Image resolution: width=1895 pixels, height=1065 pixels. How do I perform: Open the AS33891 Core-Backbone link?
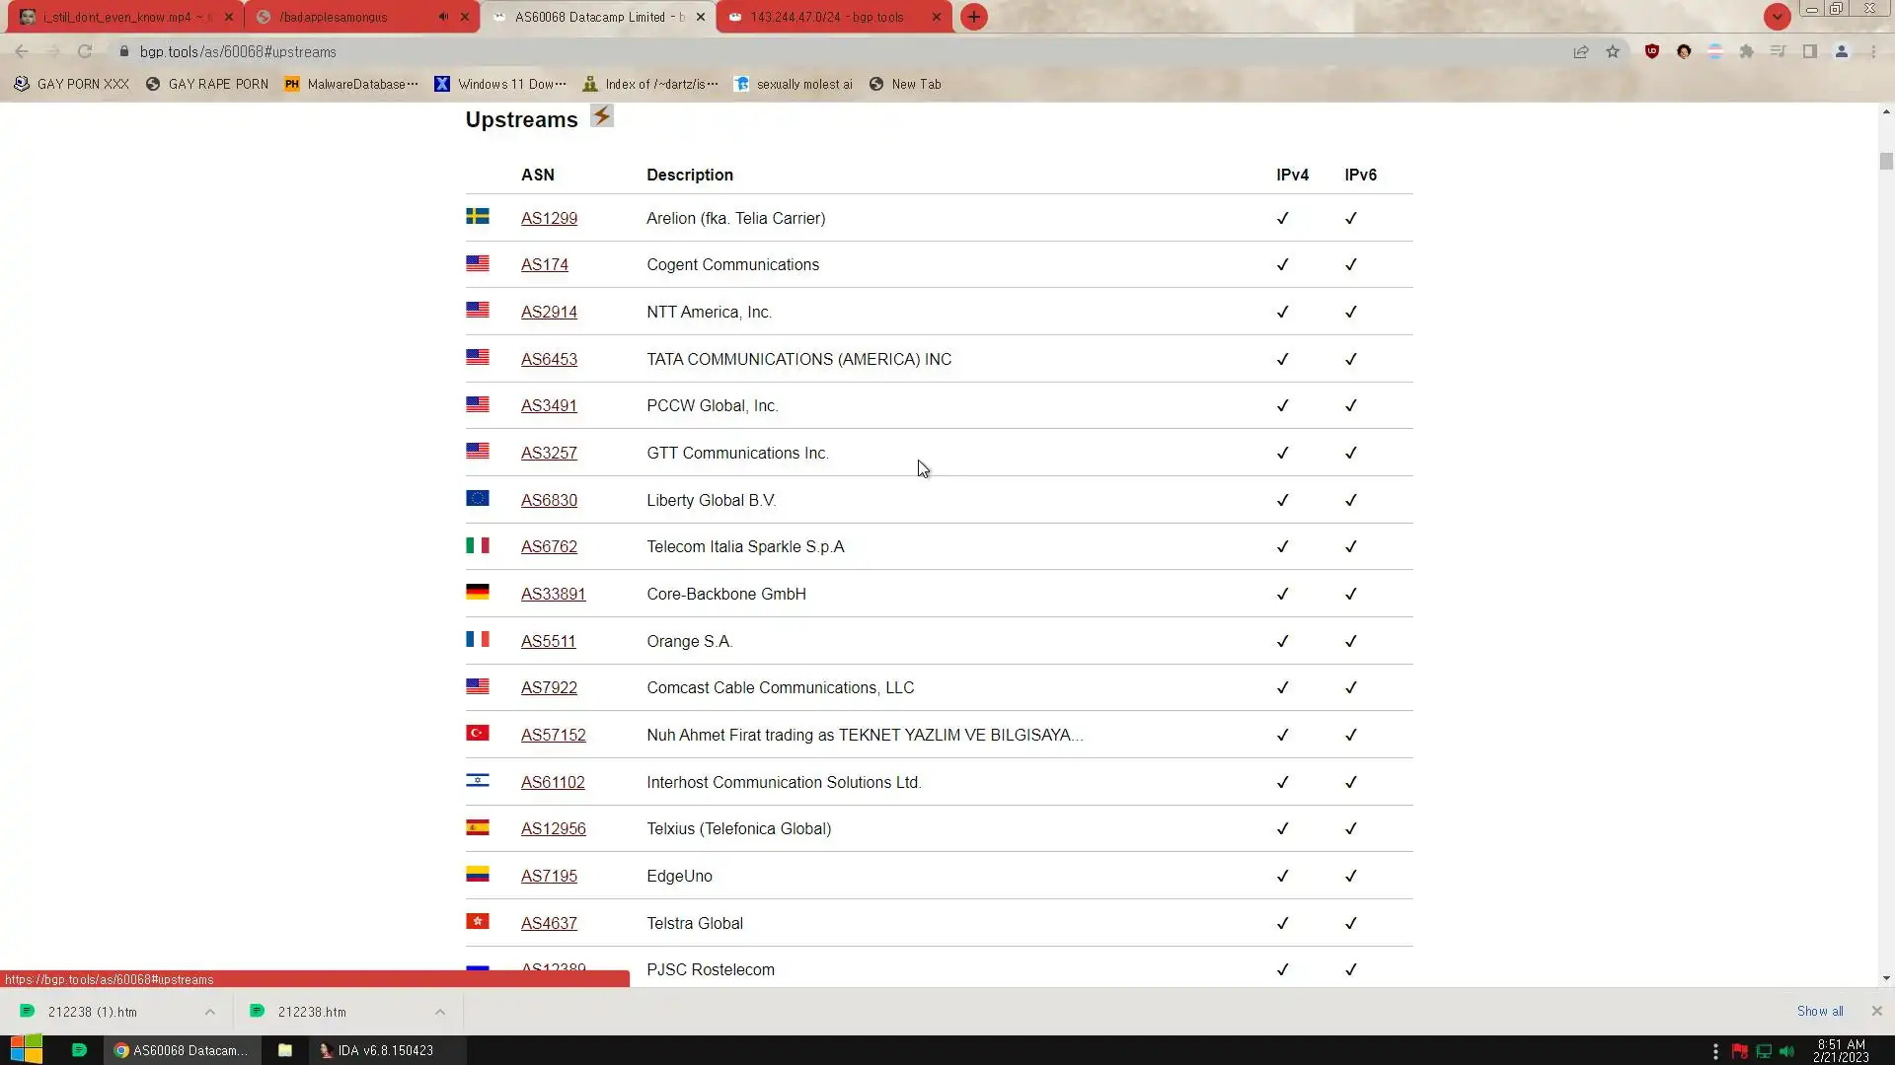[x=553, y=595]
